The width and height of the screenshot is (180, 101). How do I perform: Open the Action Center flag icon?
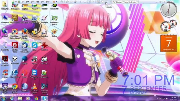pos(160,98)
